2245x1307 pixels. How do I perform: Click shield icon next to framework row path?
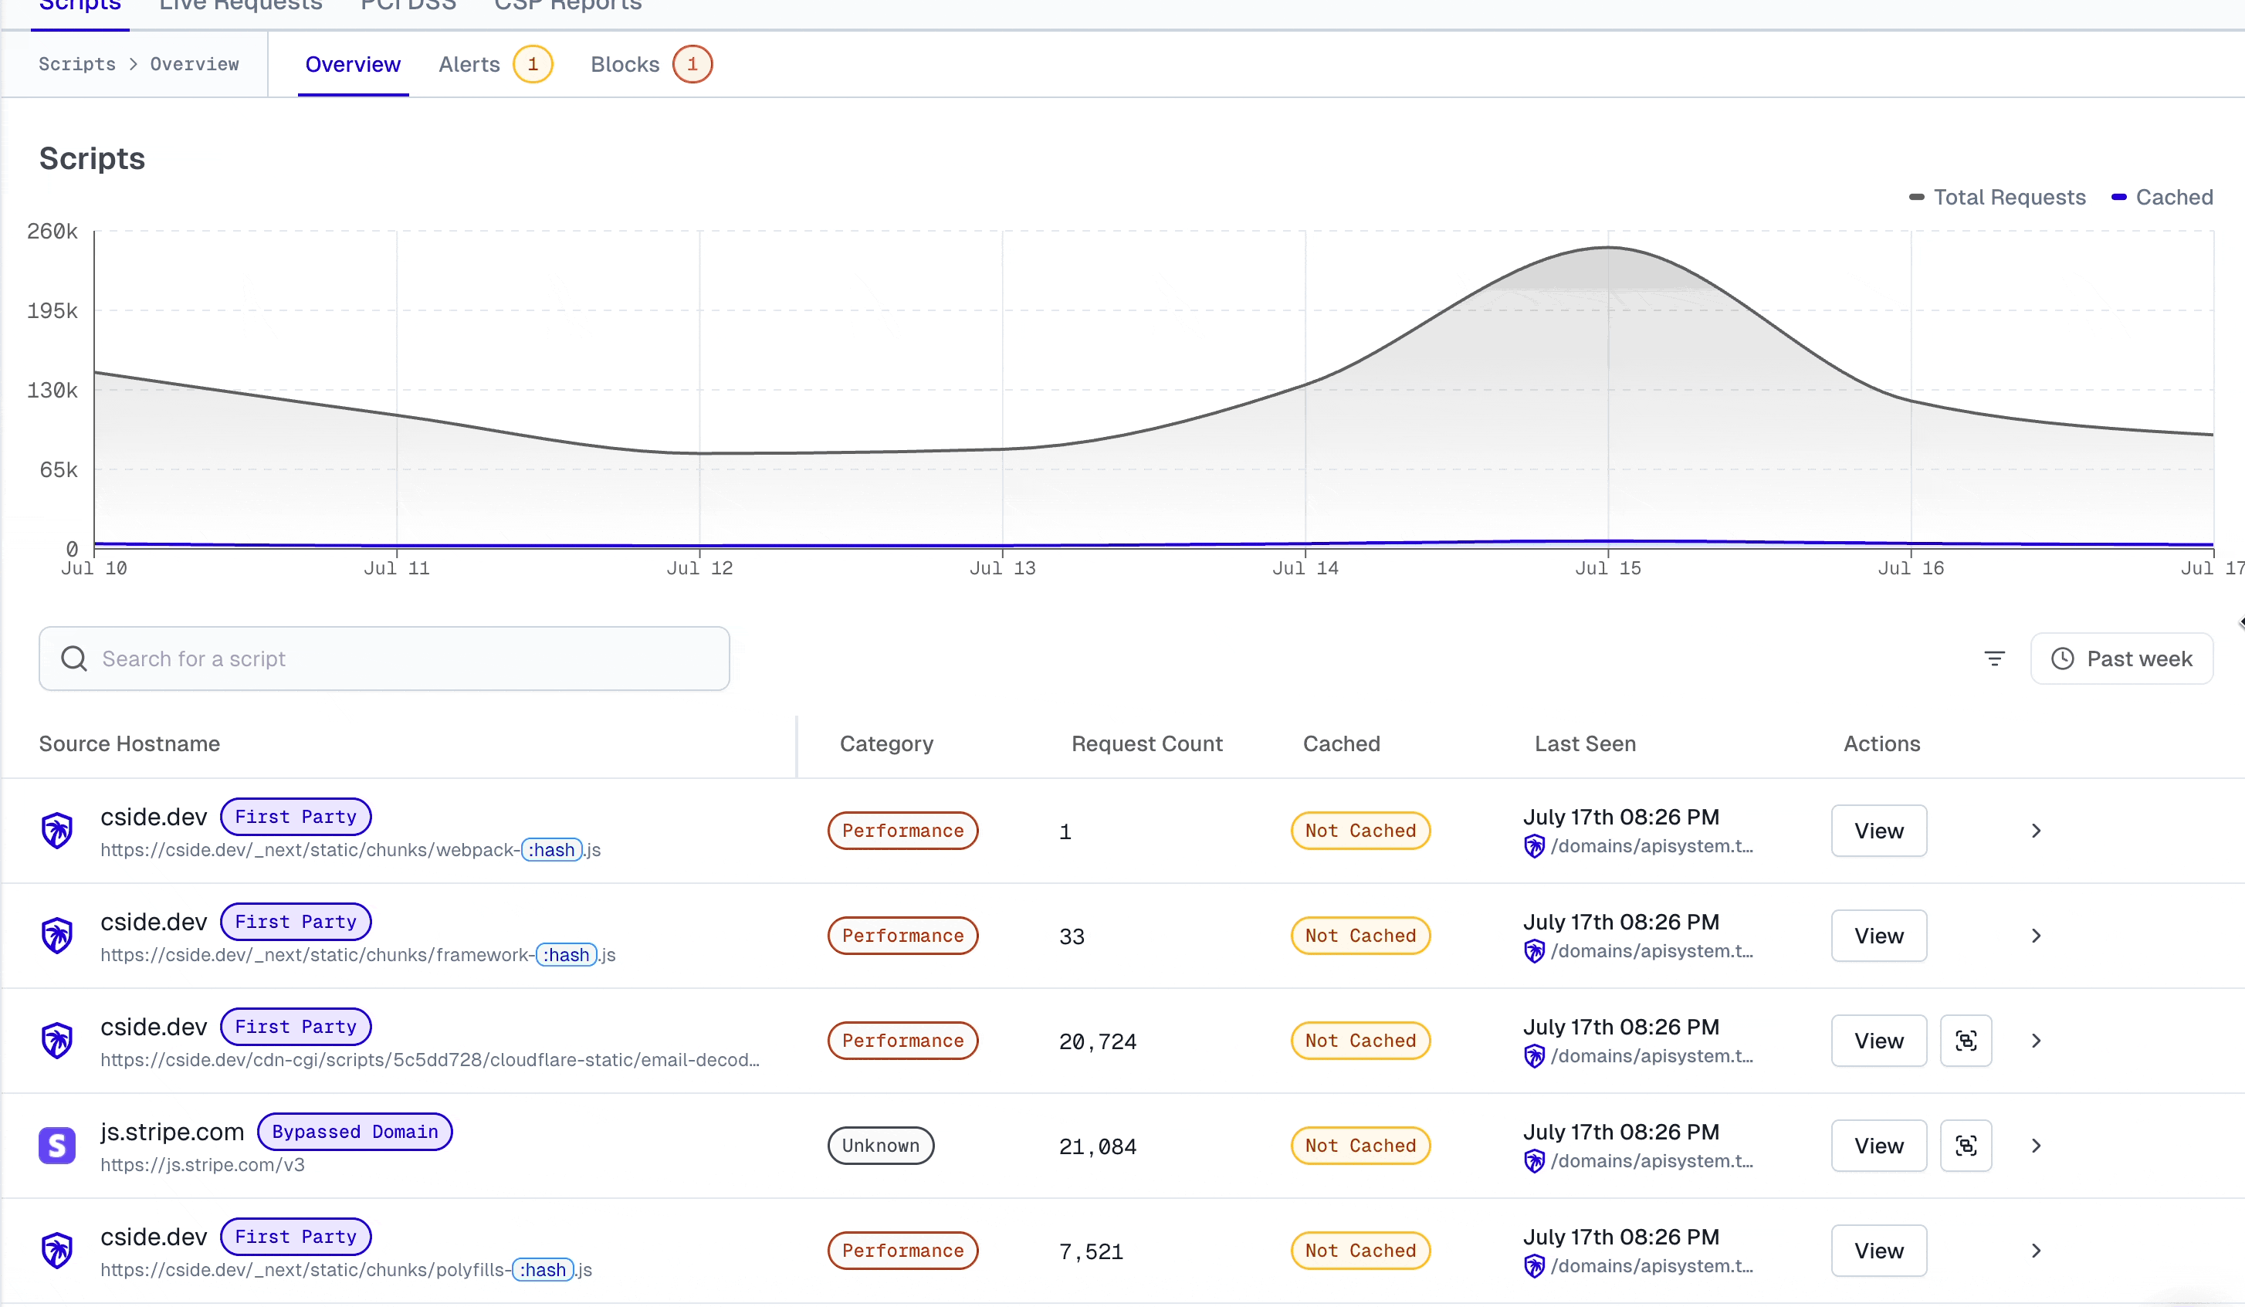1533,952
